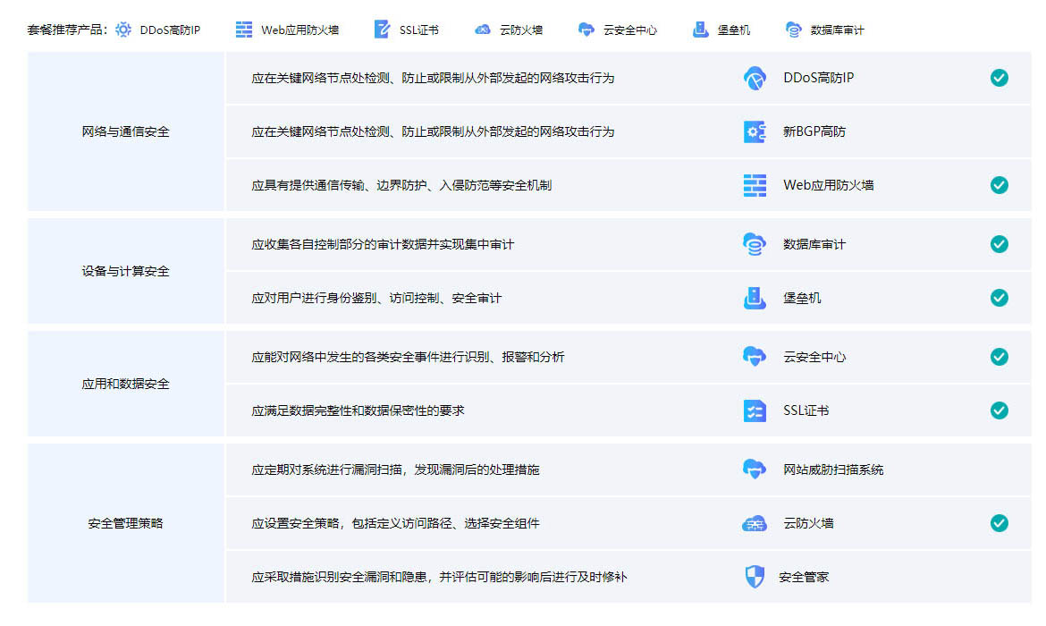Open the Web应用防火墙 link in the recommended bar

(x=299, y=30)
